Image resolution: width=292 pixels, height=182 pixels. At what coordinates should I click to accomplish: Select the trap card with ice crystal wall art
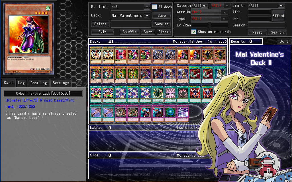pos(183,113)
